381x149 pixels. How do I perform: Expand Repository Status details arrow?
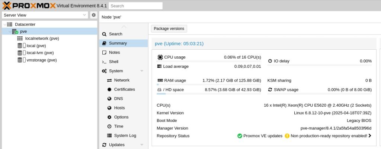[x=370, y=136]
